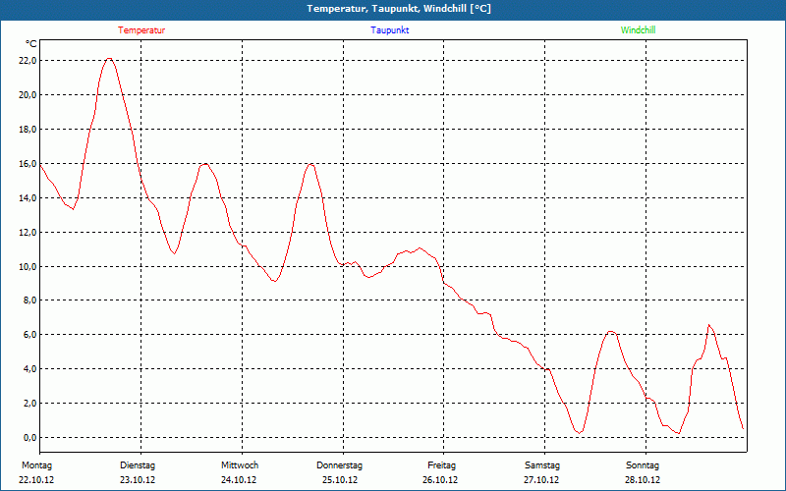Click the red Temperatur legend label
This screenshot has height=491, width=786.
click(x=141, y=30)
